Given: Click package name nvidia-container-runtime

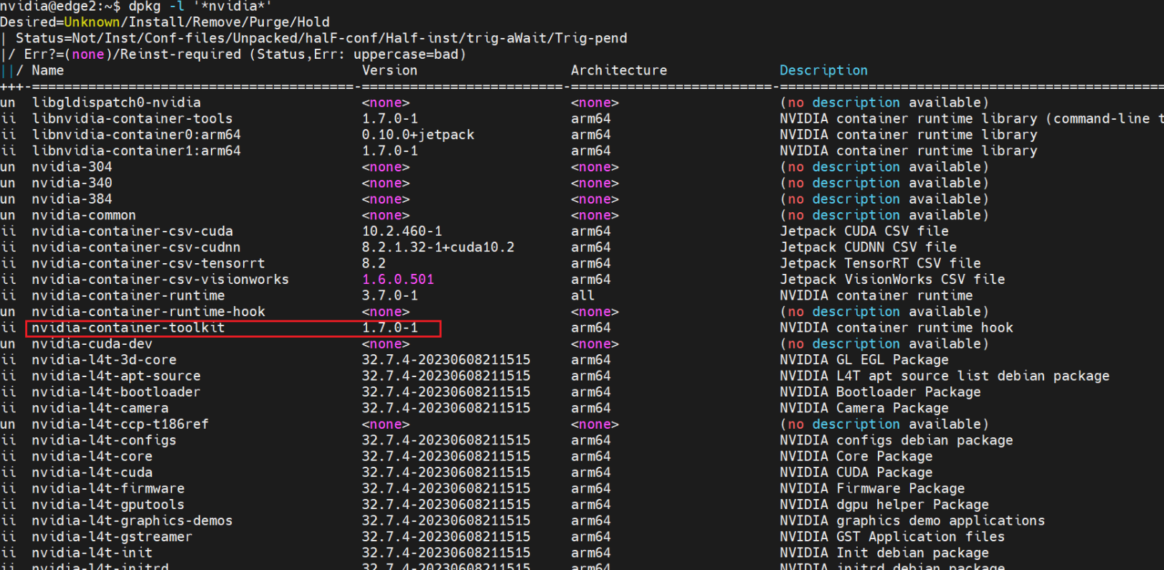Looking at the screenshot, I should point(128,295).
